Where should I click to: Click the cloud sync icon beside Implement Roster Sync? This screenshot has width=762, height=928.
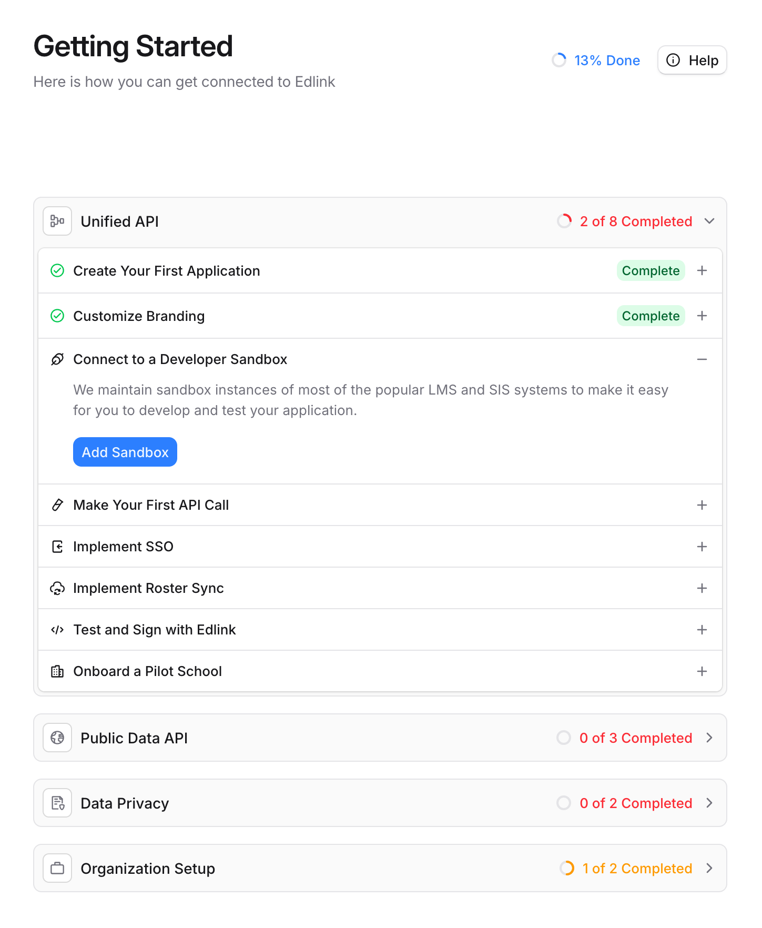(x=57, y=588)
